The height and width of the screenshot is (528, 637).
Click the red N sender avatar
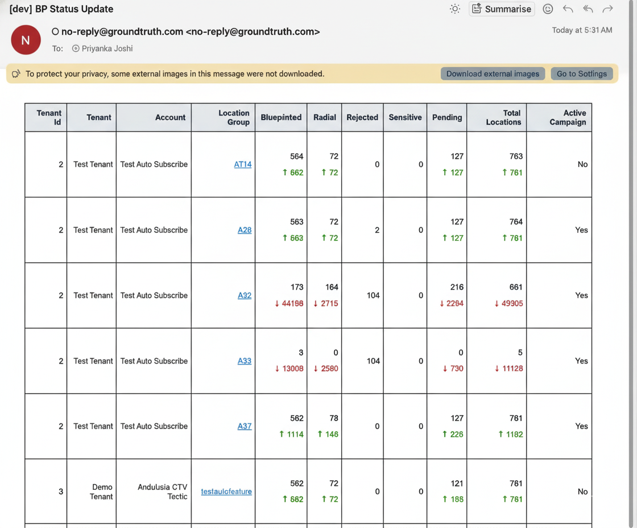(26, 40)
